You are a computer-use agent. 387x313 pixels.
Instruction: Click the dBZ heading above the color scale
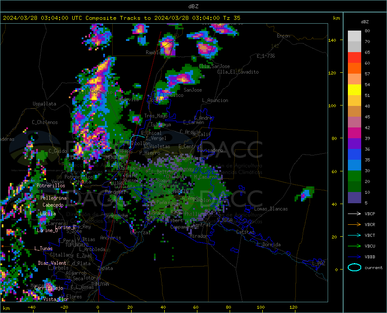click(x=365, y=22)
